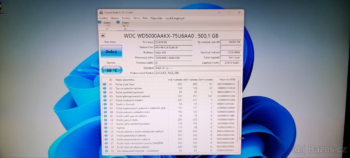Screen dimensions: 350x158
Task: Open the Jazyk(Language) menu
Action: (175, 18)
